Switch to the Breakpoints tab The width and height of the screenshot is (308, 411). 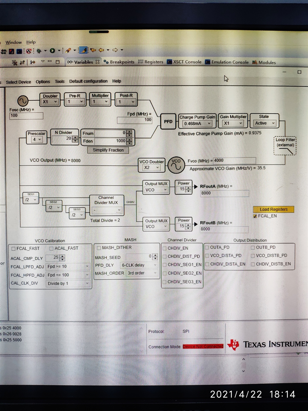click(119, 62)
